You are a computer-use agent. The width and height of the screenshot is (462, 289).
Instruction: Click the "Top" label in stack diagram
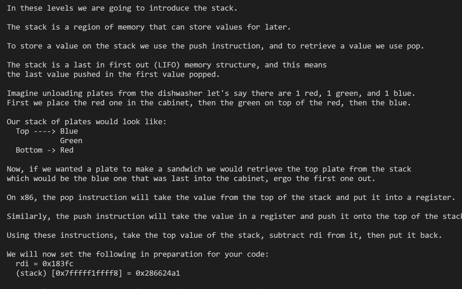pyautogui.click(x=22, y=131)
